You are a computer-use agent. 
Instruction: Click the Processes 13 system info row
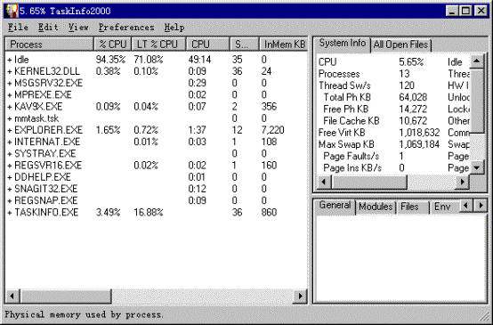point(393,74)
